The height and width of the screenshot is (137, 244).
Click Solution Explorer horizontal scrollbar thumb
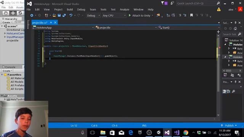(228, 71)
